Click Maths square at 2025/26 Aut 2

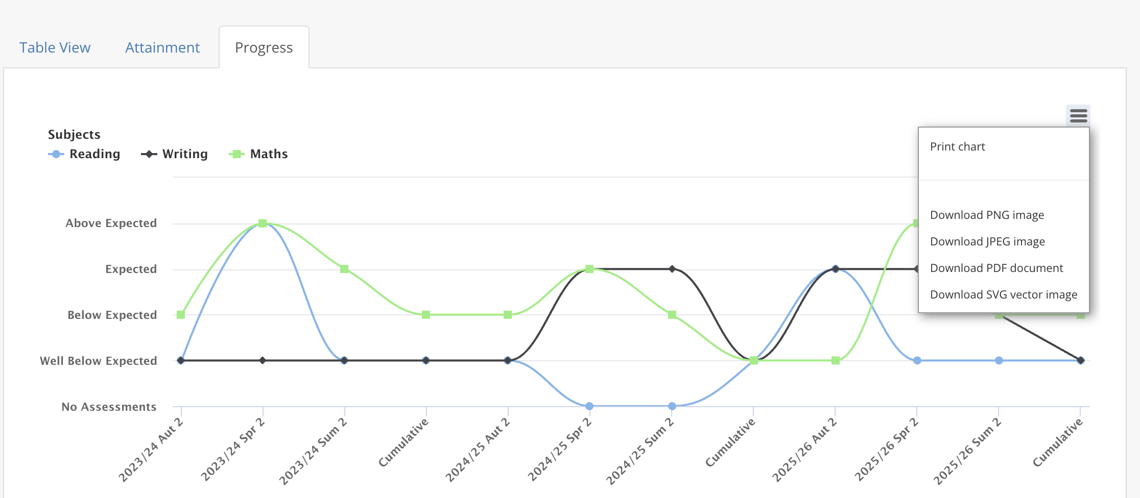coord(836,360)
